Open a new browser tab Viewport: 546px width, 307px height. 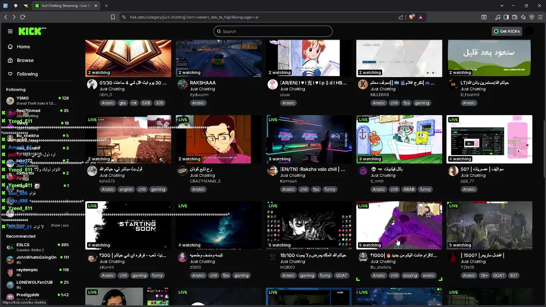[x=106, y=6]
